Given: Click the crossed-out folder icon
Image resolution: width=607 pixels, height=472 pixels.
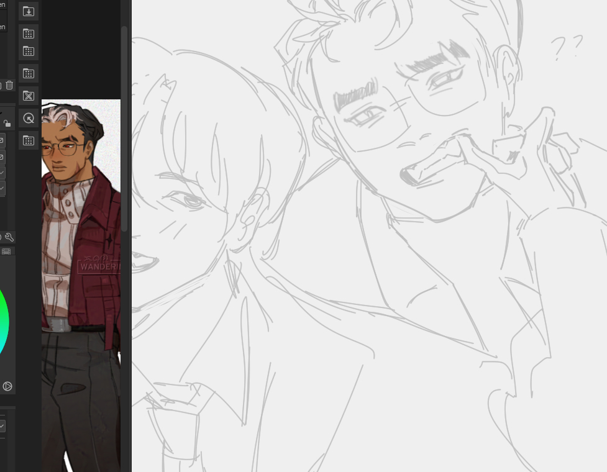Looking at the screenshot, I should point(29,96).
